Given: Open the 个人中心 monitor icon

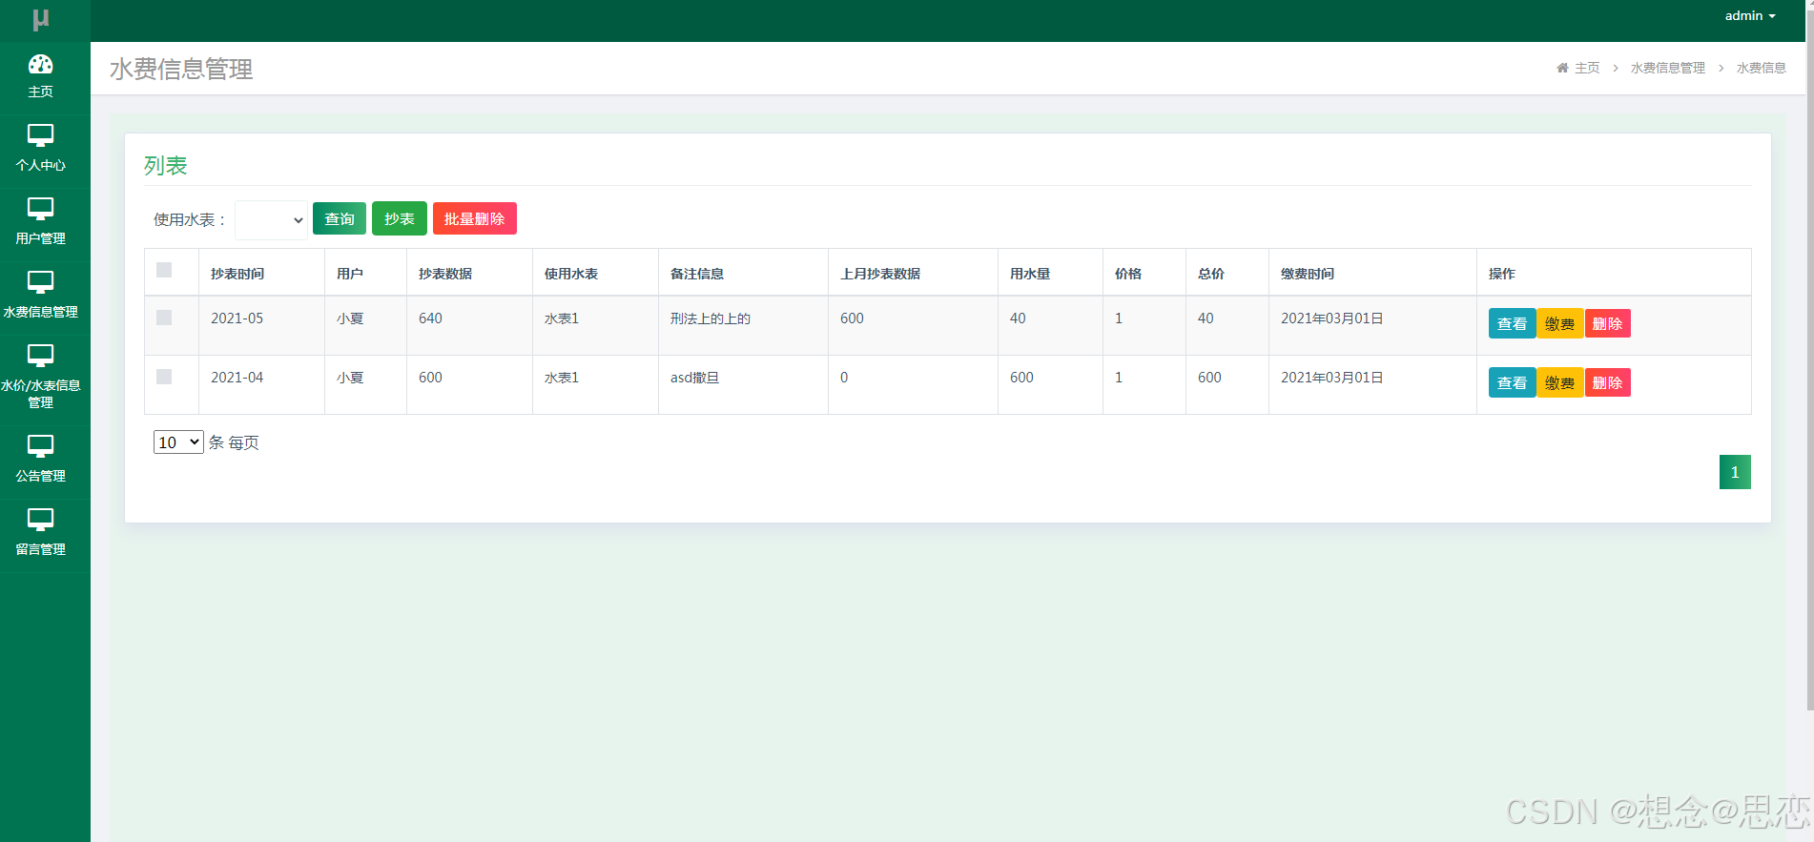Looking at the screenshot, I should pos(40,135).
